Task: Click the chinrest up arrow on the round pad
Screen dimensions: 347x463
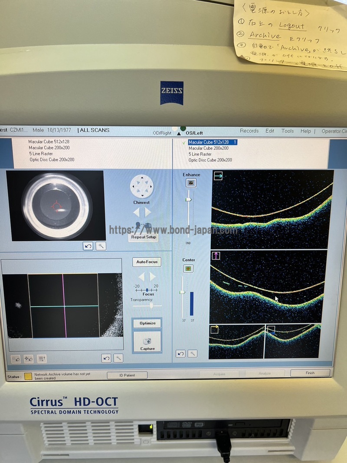Action: 142,177
